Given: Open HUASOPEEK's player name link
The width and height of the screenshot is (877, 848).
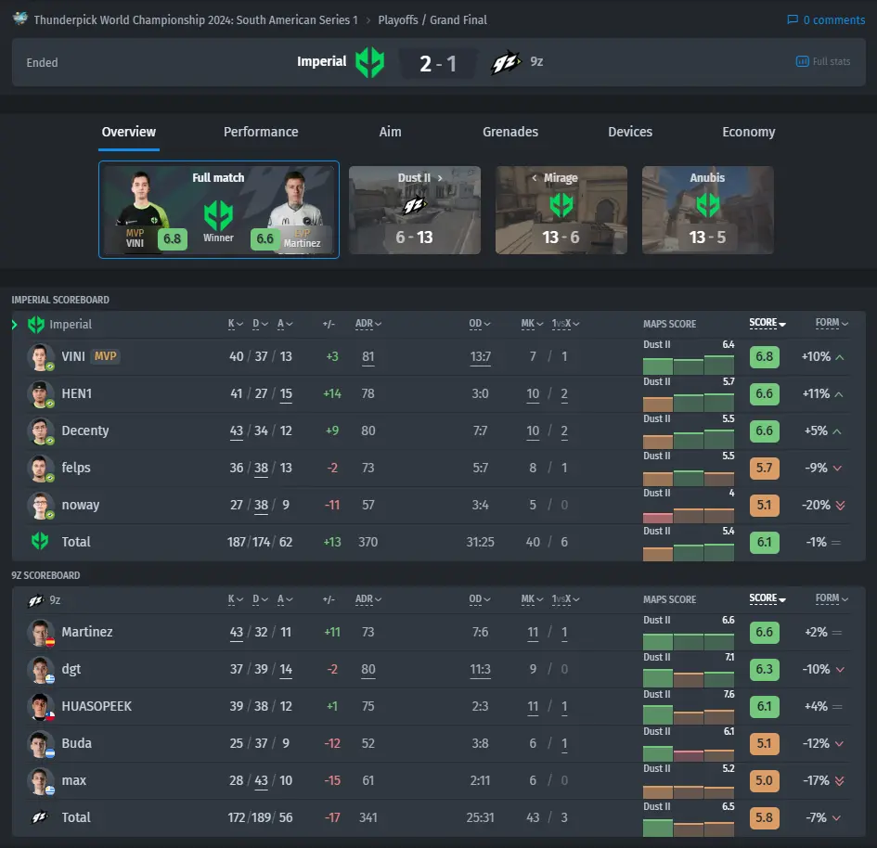Looking at the screenshot, I should point(97,706).
